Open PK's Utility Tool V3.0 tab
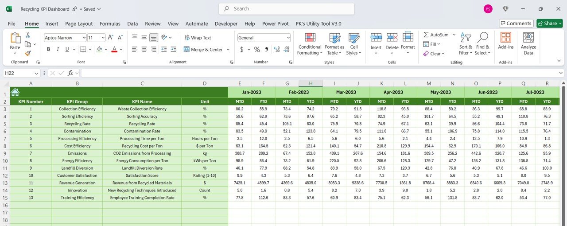The height and width of the screenshot is (226, 567). point(318,23)
